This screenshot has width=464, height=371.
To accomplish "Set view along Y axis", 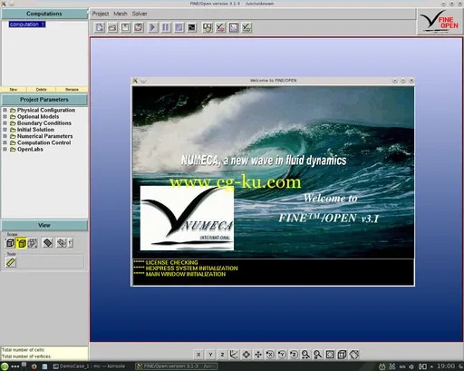I will (x=210, y=355).
